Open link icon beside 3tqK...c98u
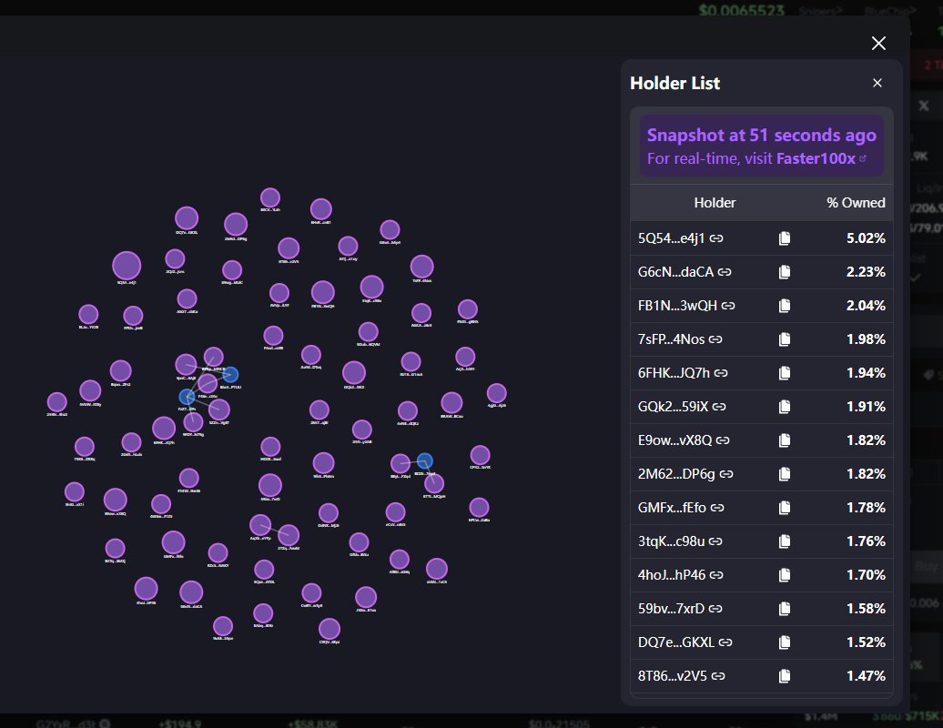The image size is (943, 728). point(715,541)
